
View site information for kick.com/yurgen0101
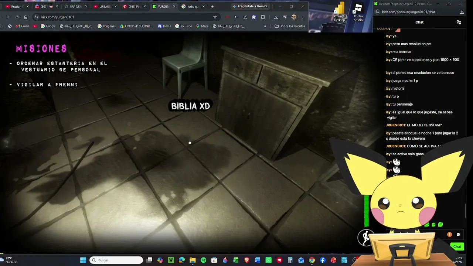[36, 17]
